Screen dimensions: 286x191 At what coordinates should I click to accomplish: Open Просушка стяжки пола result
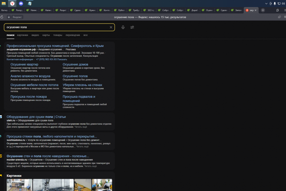tap(52, 136)
